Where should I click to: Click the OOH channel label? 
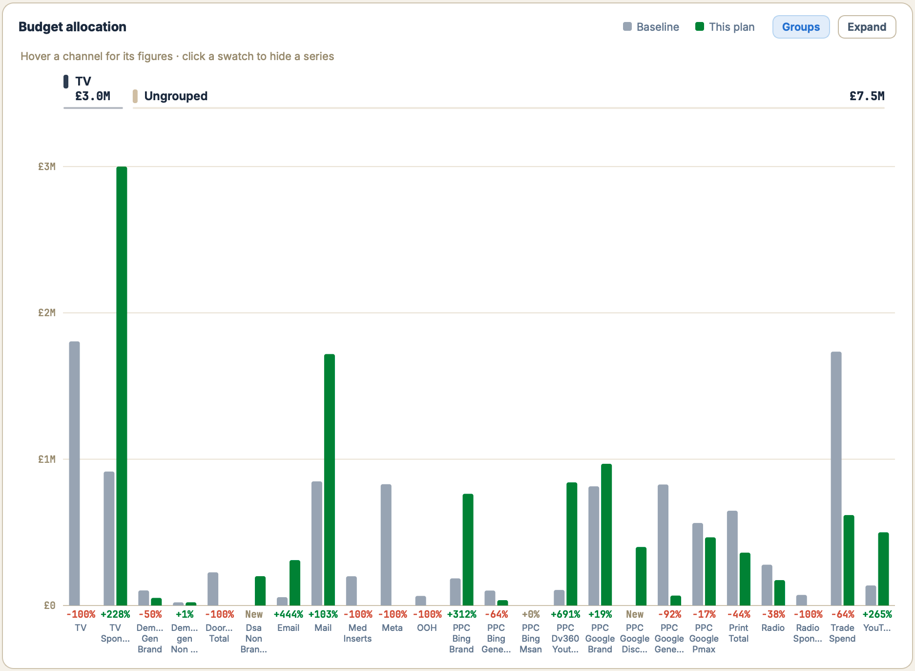(427, 628)
